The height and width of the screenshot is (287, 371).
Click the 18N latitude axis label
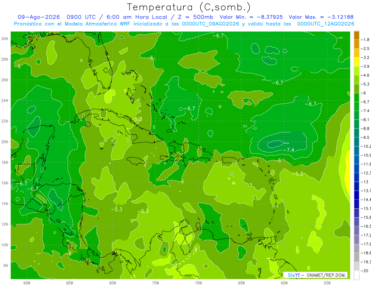click(5, 162)
